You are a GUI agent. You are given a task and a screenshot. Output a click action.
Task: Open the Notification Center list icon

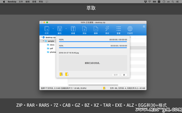[x=177, y=2]
